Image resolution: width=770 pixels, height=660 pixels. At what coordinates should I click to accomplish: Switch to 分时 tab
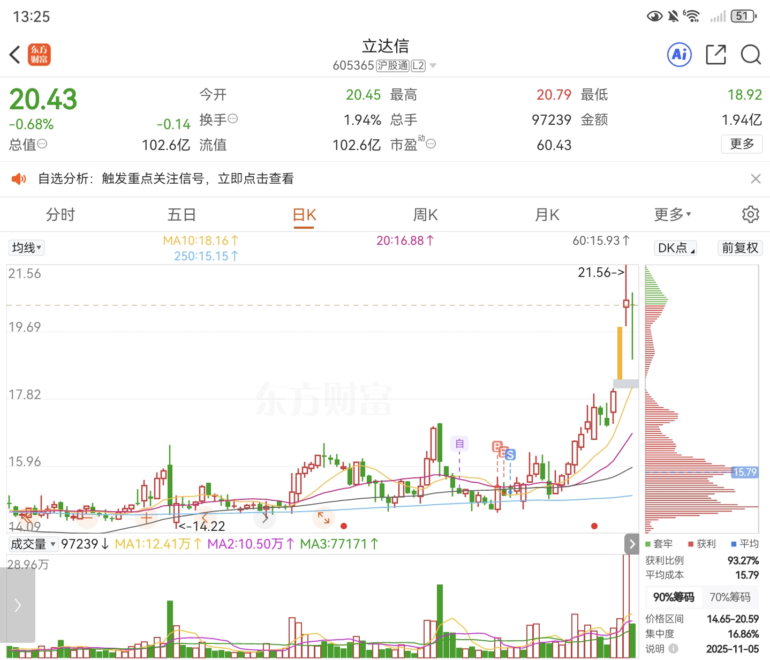(x=61, y=215)
